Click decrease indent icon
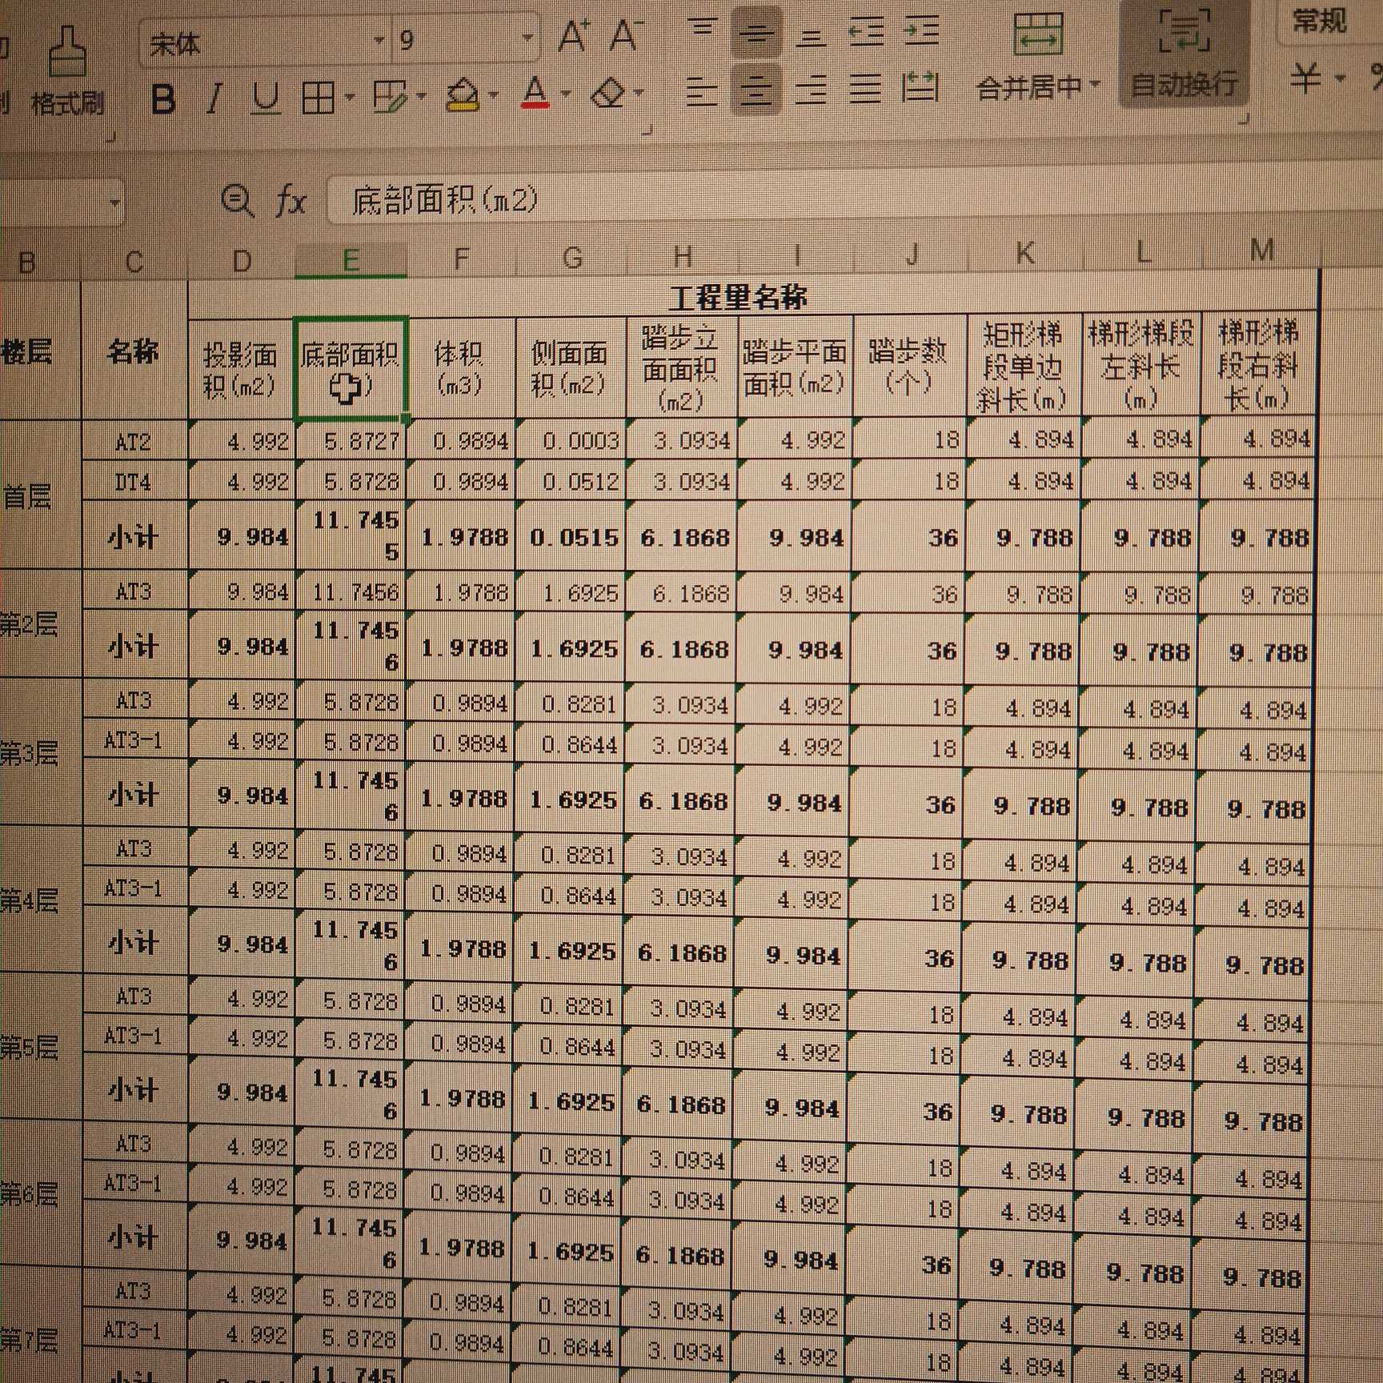The height and width of the screenshot is (1383, 1383). pyautogui.click(x=866, y=32)
